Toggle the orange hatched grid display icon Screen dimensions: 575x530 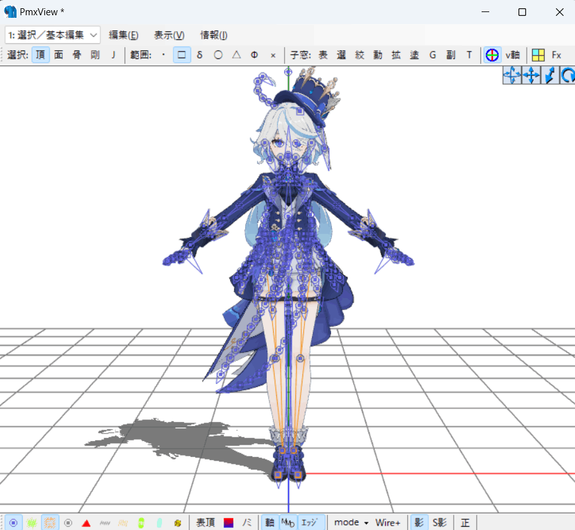pyautogui.click(x=50, y=522)
